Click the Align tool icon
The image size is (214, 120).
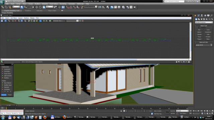pyautogui.click(x=103, y=7)
